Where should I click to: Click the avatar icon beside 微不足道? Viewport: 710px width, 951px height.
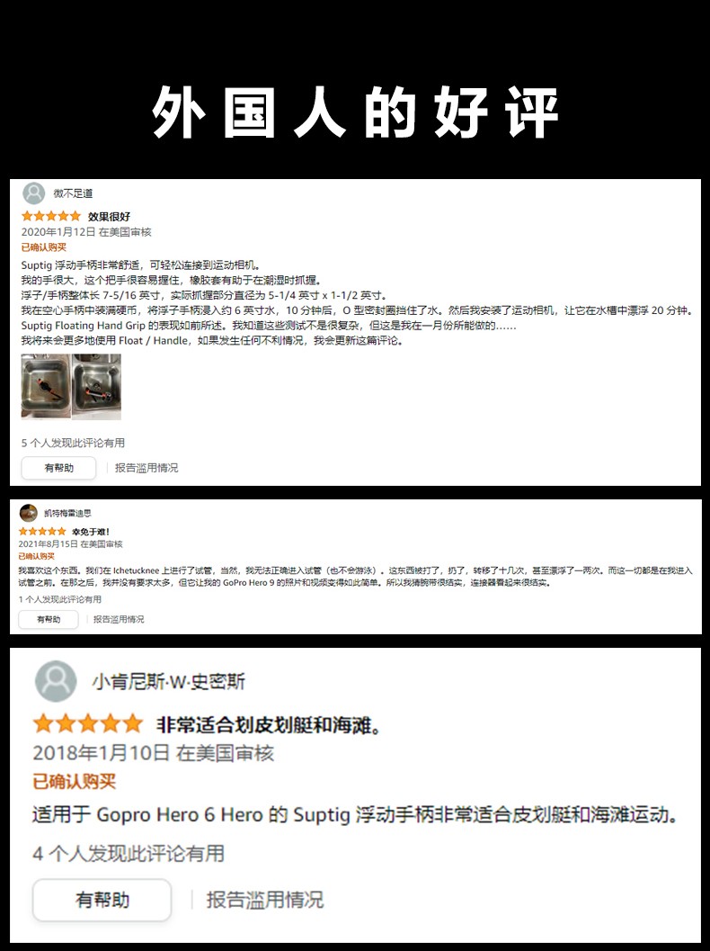[34, 193]
